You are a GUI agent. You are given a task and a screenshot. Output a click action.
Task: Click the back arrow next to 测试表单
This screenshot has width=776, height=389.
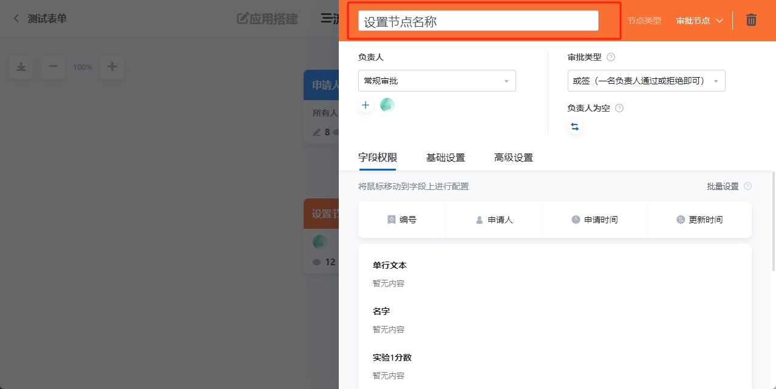tap(15, 18)
